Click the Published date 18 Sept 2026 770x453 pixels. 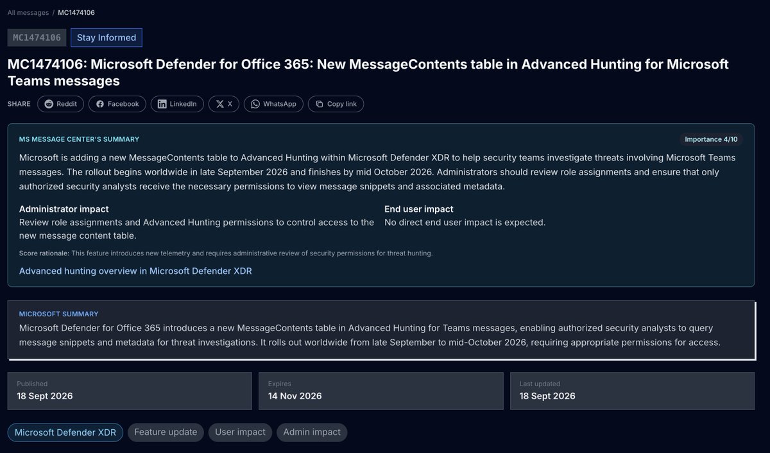click(45, 396)
